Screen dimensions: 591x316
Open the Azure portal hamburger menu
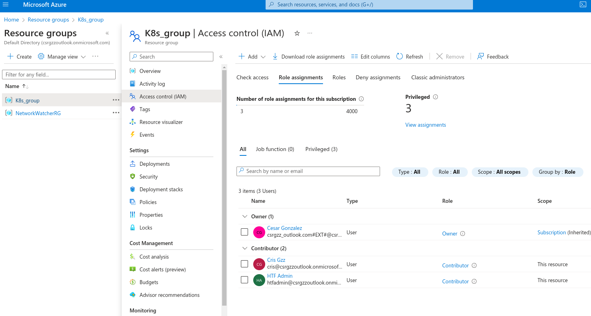coord(6,5)
